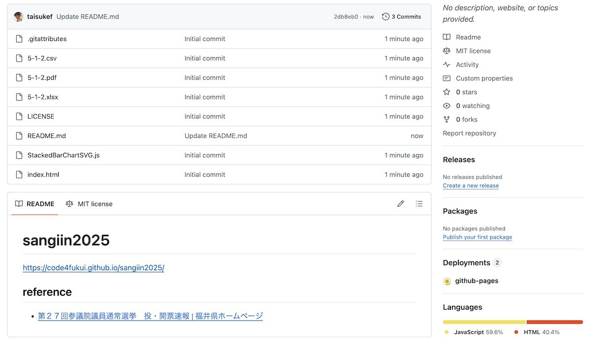Open the LICENSE file
This screenshot has height=350, width=602.
pos(41,116)
